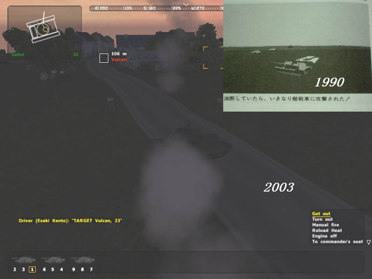Click the white square Vulcan target marker
Image resolution: width=372 pixels, height=279 pixels.
[x=104, y=58]
